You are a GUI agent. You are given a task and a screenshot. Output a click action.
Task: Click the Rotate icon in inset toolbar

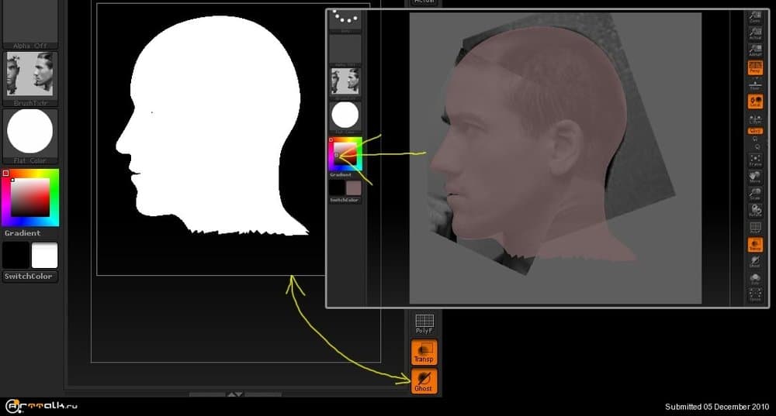(755, 209)
